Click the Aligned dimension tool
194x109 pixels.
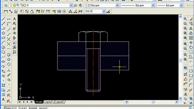11,12
